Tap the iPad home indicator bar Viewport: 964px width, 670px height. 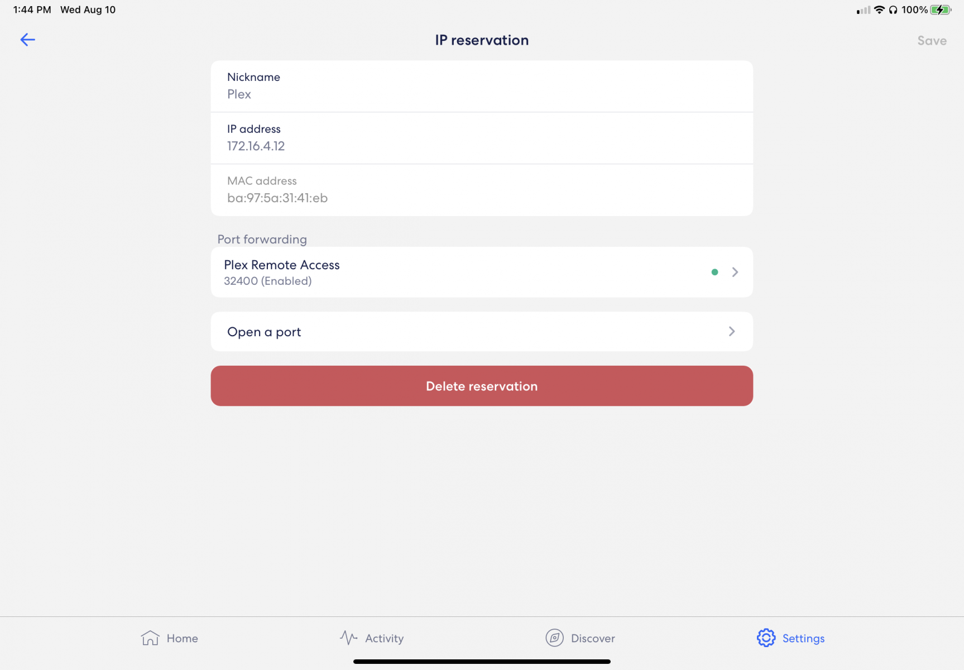pyautogui.click(x=482, y=662)
